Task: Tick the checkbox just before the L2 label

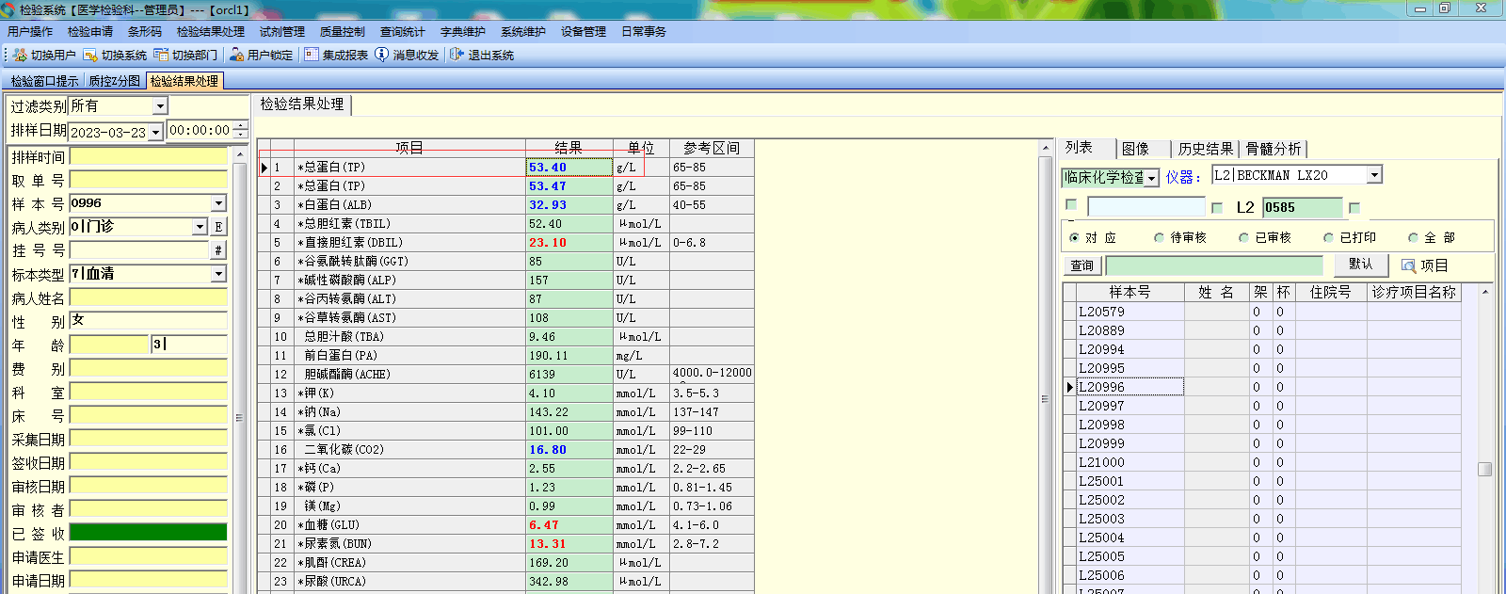Action: click(1217, 207)
